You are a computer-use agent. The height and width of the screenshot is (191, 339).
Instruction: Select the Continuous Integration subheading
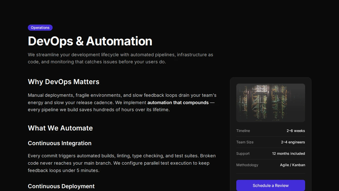tap(59, 143)
